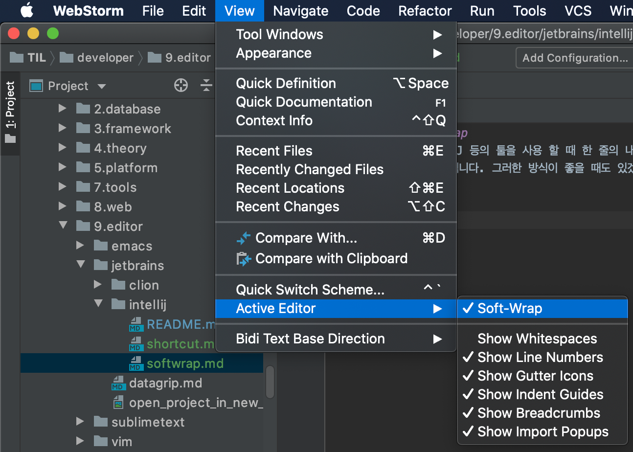Open the Navigate menu
Image resolution: width=633 pixels, height=452 pixels.
pos(301,11)
